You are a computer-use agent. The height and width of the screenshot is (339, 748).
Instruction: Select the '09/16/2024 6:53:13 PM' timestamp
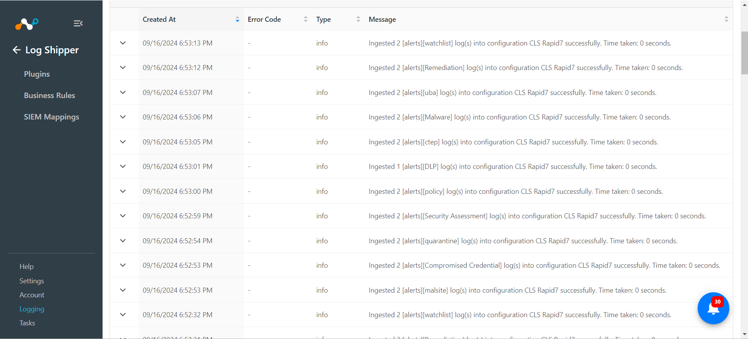click(177, 43)
